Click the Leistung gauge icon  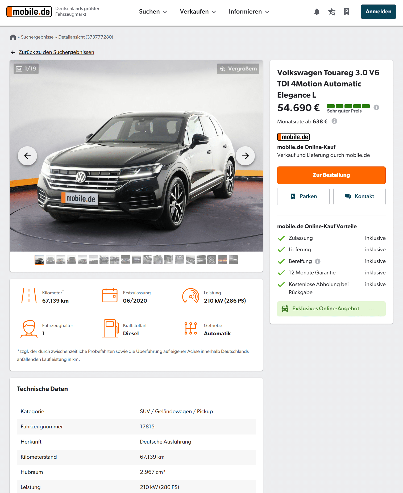[191, 296]
